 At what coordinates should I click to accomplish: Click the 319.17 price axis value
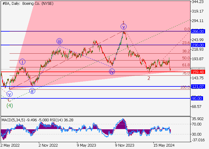(198, 11)
